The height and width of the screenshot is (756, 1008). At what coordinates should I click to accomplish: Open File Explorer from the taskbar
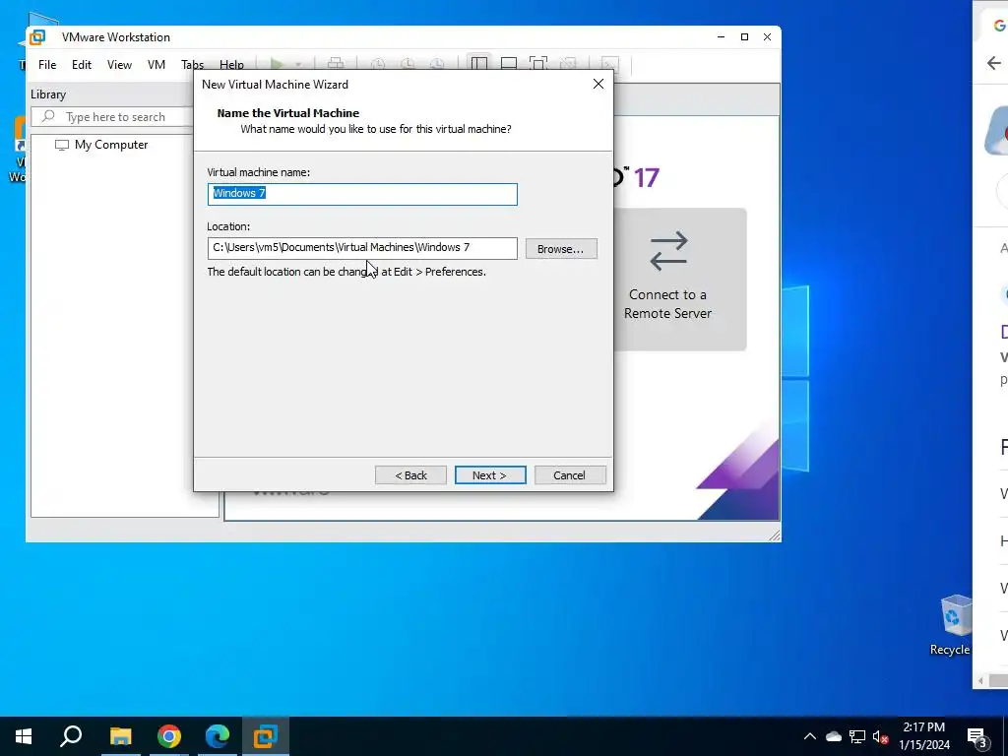[x=120, y=736]
